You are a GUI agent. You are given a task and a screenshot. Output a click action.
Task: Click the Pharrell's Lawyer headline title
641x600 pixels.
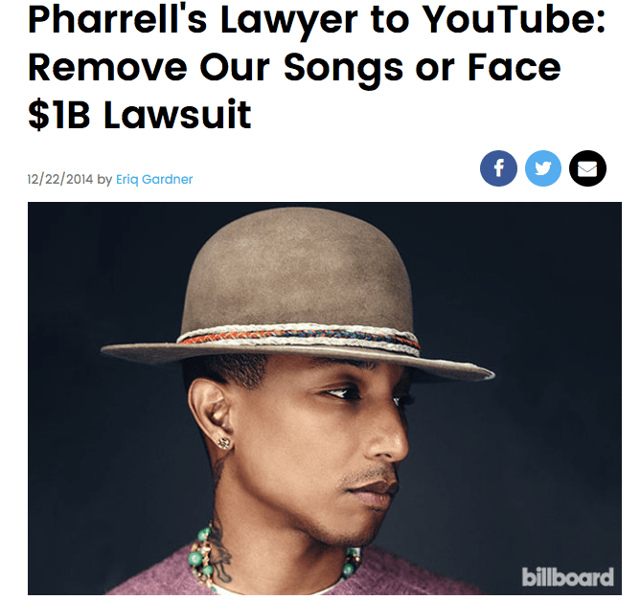tap(316, 67)
